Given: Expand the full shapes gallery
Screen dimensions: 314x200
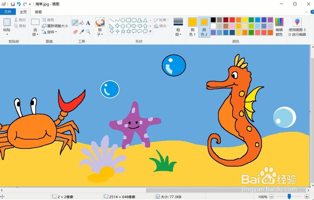Looking at the screenshot, I should click(150, 32).
